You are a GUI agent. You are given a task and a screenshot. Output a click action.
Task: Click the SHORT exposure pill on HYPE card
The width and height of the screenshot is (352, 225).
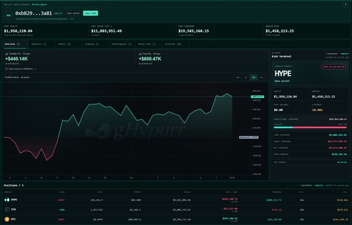click(x=333, y=67)
